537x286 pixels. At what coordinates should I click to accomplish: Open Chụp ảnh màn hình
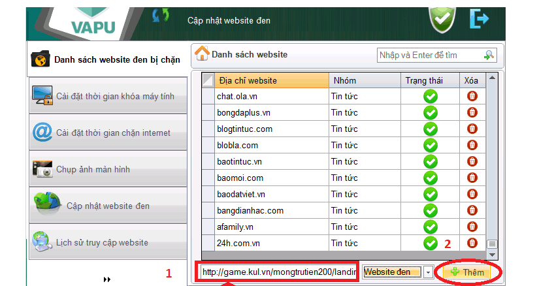[108, 169]
